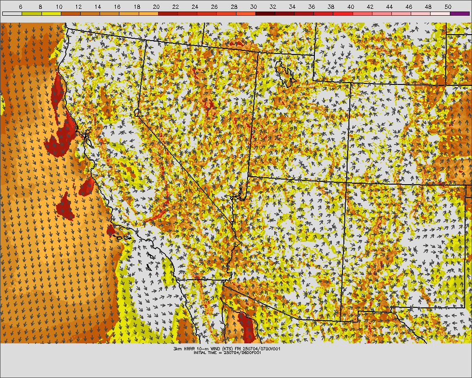The height and width of the screenshot is (378, 472).
Task: Click the legend label "42"
Action: click(370, 6)
